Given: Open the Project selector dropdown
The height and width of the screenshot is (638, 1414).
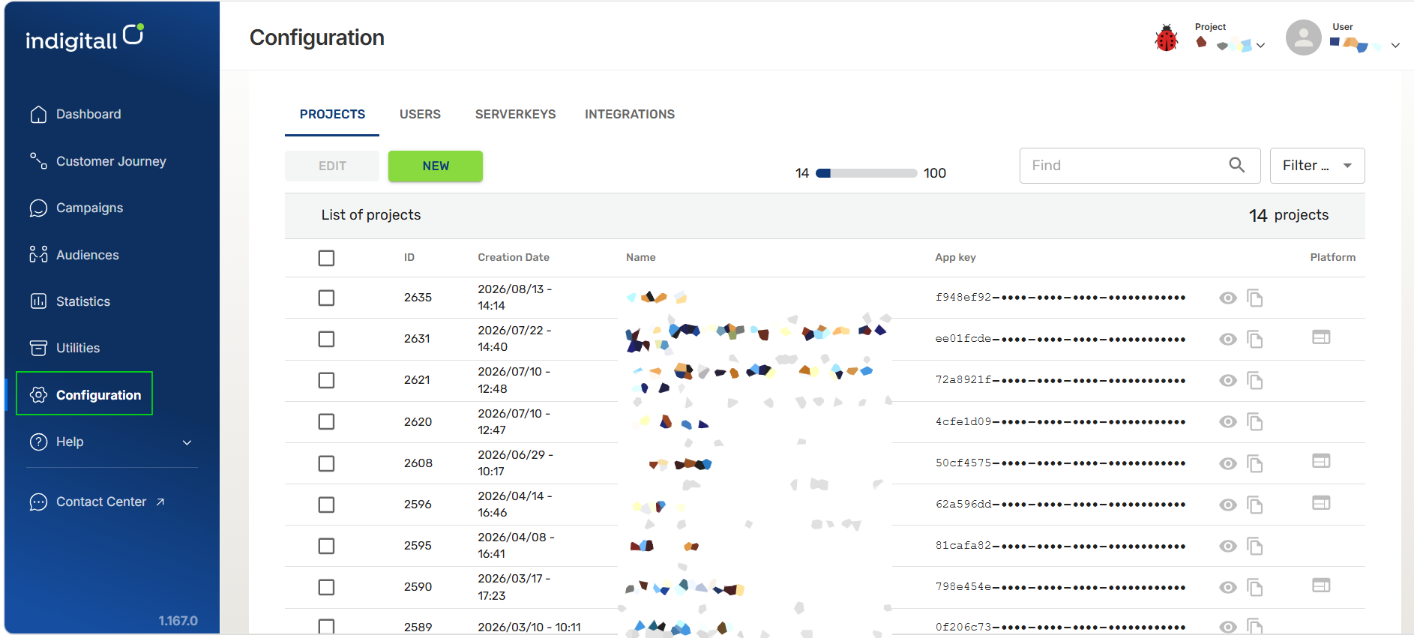Looking at the screenshot, I should [x=1230, y=38].
